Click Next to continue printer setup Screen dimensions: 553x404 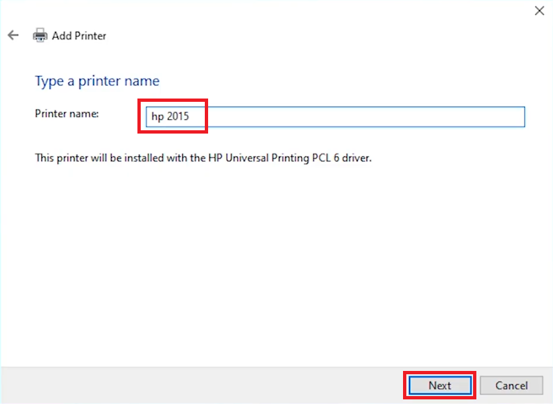pos(440,385)
